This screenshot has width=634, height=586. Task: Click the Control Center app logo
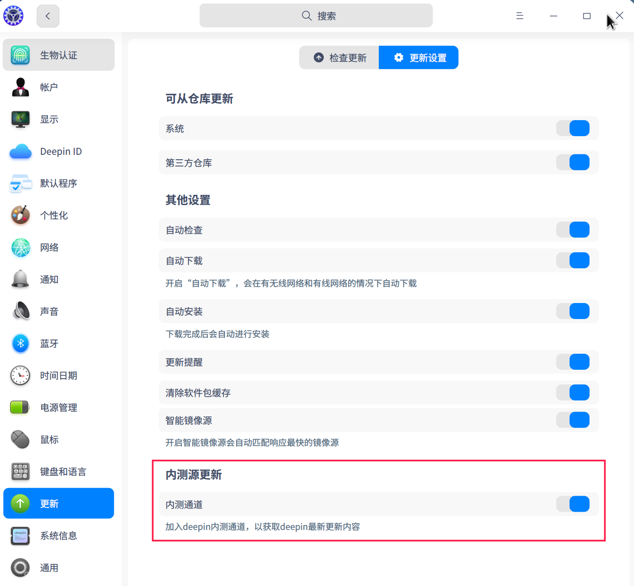tap(13, 16)
